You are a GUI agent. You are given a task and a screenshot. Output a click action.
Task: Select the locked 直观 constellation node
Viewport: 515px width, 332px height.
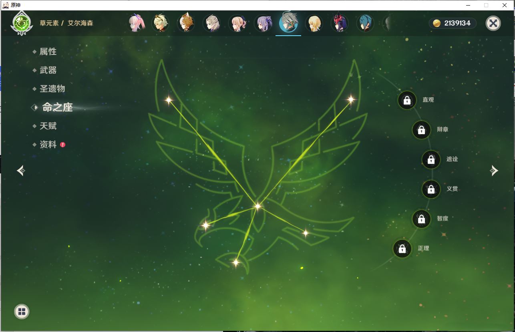pyautogui.click(x=407, y=100)
